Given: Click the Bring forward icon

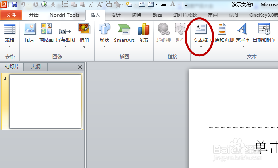Looking at the screenshot, I should pos(74,4).
